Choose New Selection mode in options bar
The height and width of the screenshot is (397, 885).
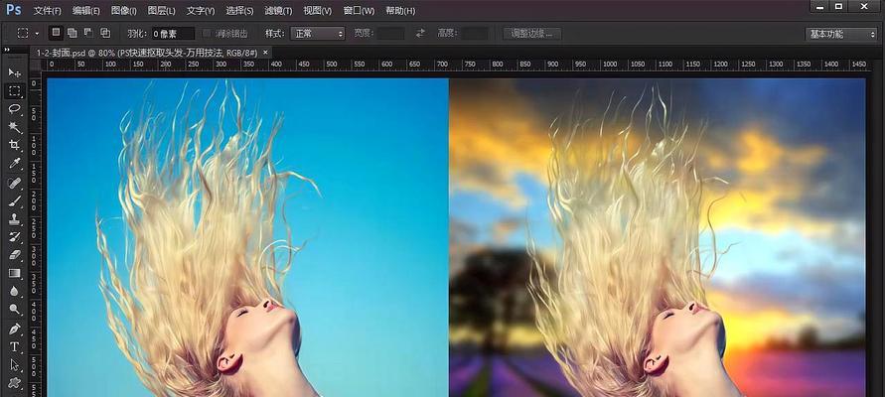[56, 33]
